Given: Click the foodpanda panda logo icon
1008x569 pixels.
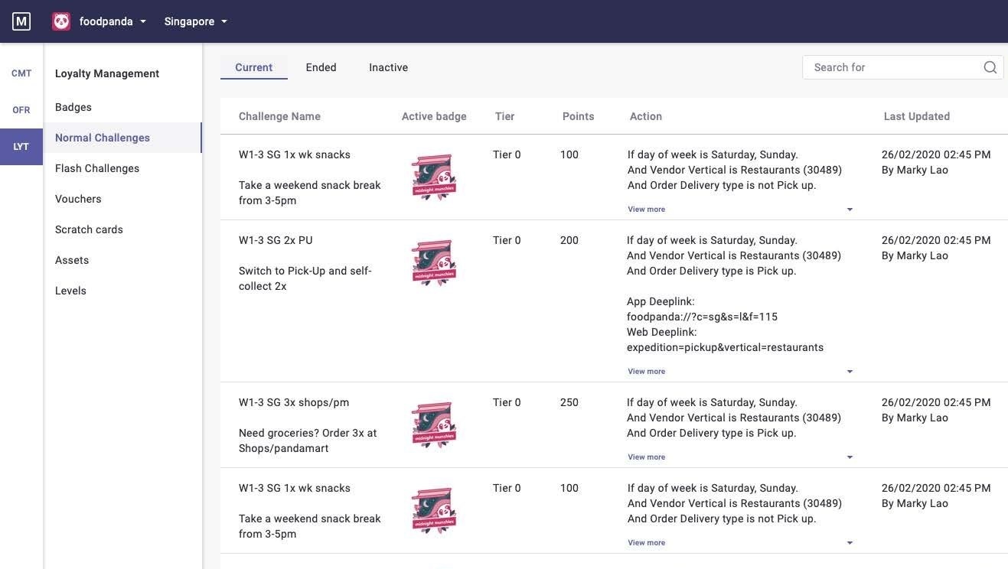Looking at the screenshot, I should click(x=61, y=21).
